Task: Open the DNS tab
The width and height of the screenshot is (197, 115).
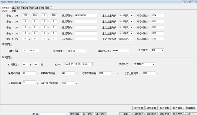Action: (x=49, y=8)
